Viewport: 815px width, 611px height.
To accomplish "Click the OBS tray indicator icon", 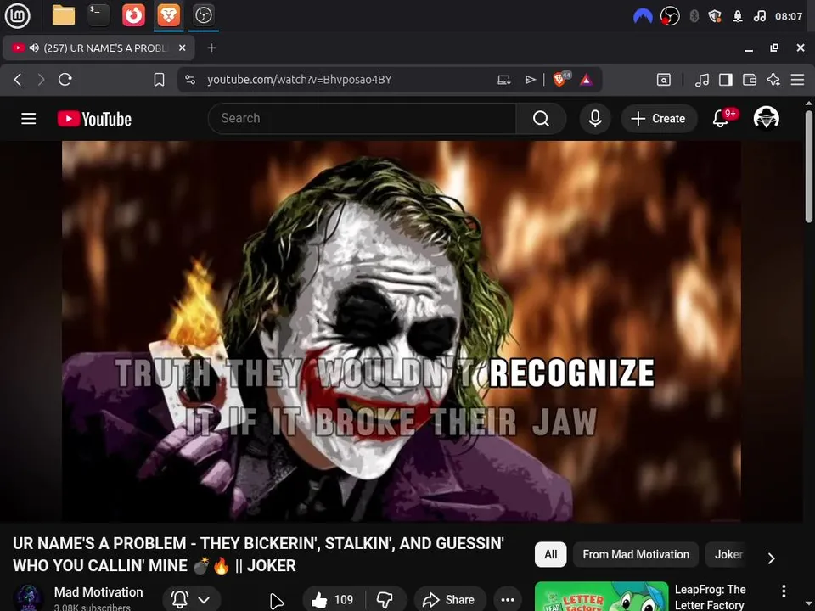I will tap(670, 16).
